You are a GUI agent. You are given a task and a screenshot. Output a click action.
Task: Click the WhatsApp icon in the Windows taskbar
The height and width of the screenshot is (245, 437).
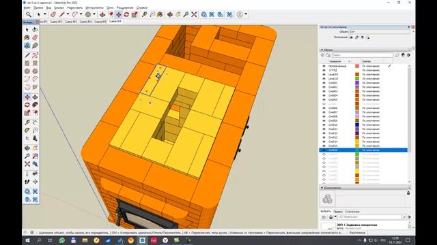(62, 240)
